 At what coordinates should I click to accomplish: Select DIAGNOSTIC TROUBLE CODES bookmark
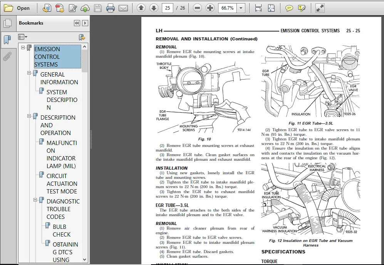coord(63,209)
